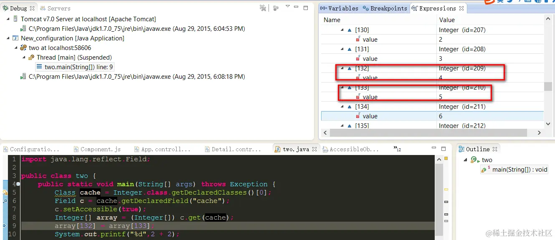Click the suspended Thread [main] icon

click(x=31, y=57)
